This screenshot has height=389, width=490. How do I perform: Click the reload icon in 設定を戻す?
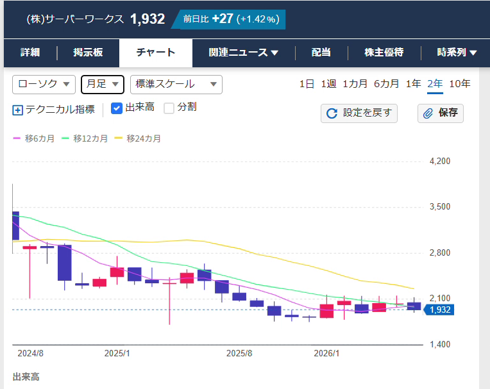pos(332,113)
